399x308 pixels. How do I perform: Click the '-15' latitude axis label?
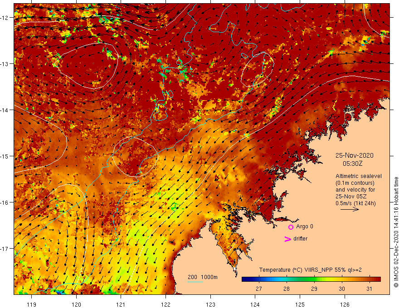tap(5, 156)
